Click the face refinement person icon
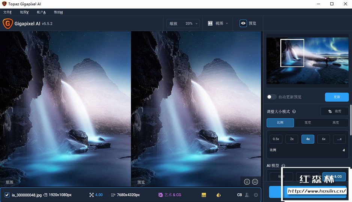The height and width of the screenshot is (202, 352). click(247, 195)
